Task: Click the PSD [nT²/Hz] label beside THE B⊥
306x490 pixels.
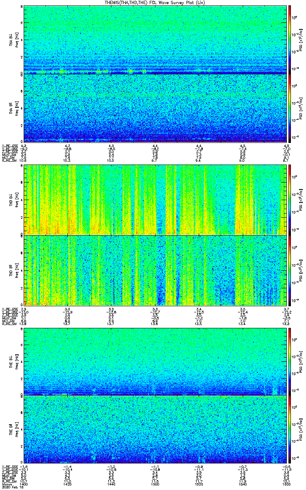Action: point(301,361)
